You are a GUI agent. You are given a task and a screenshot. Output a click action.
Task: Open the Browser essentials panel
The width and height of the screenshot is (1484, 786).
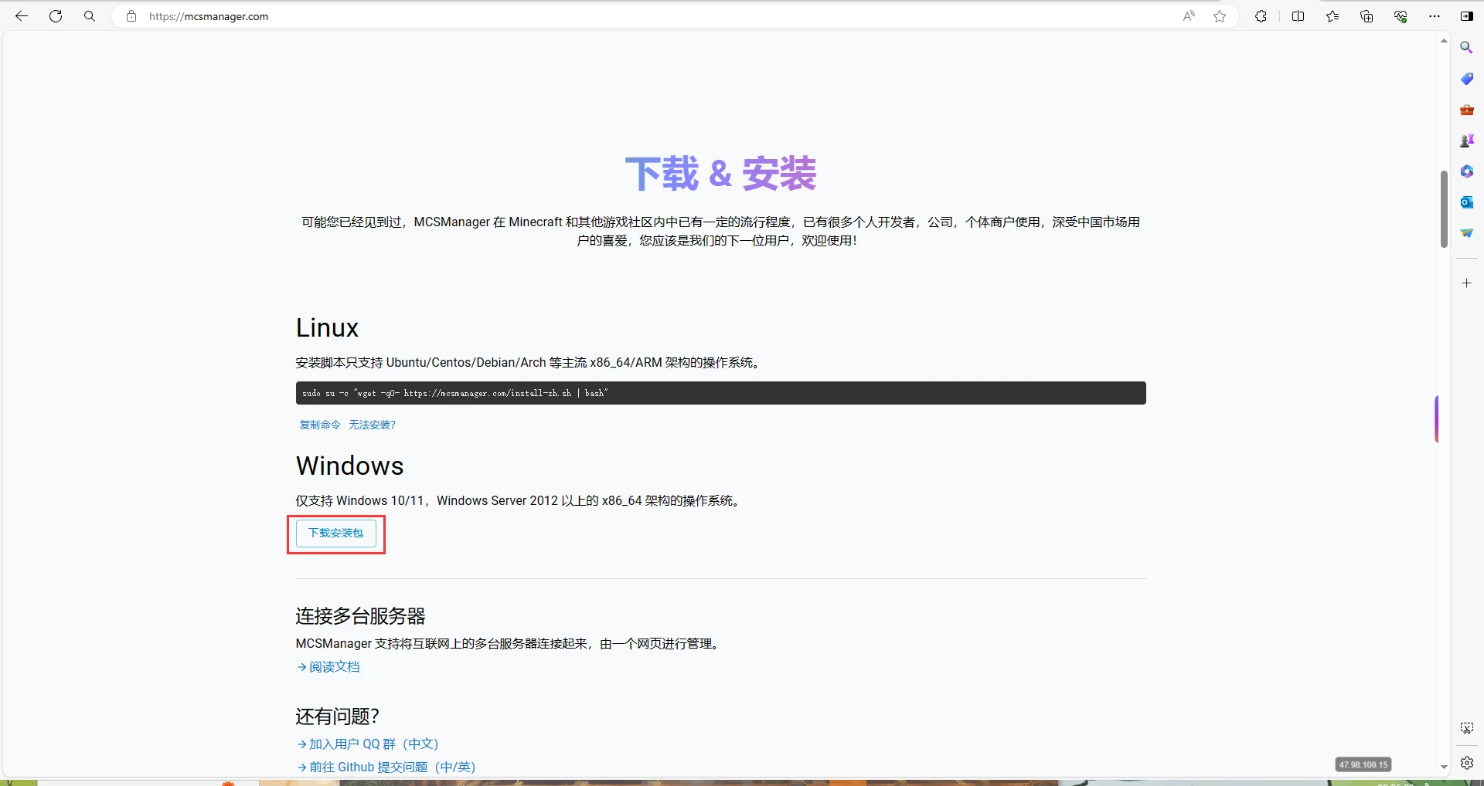1401,16
